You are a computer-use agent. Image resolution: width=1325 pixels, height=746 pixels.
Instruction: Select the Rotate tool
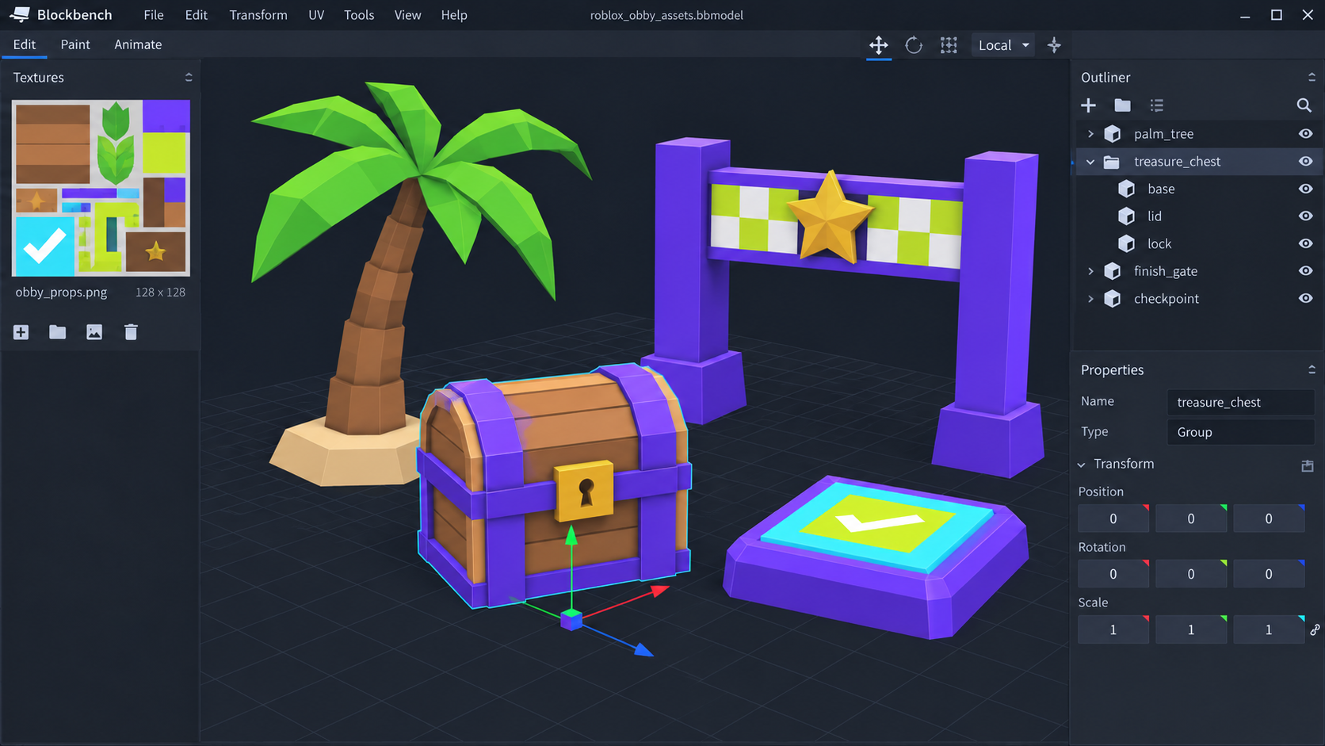(x=914, y=45)
